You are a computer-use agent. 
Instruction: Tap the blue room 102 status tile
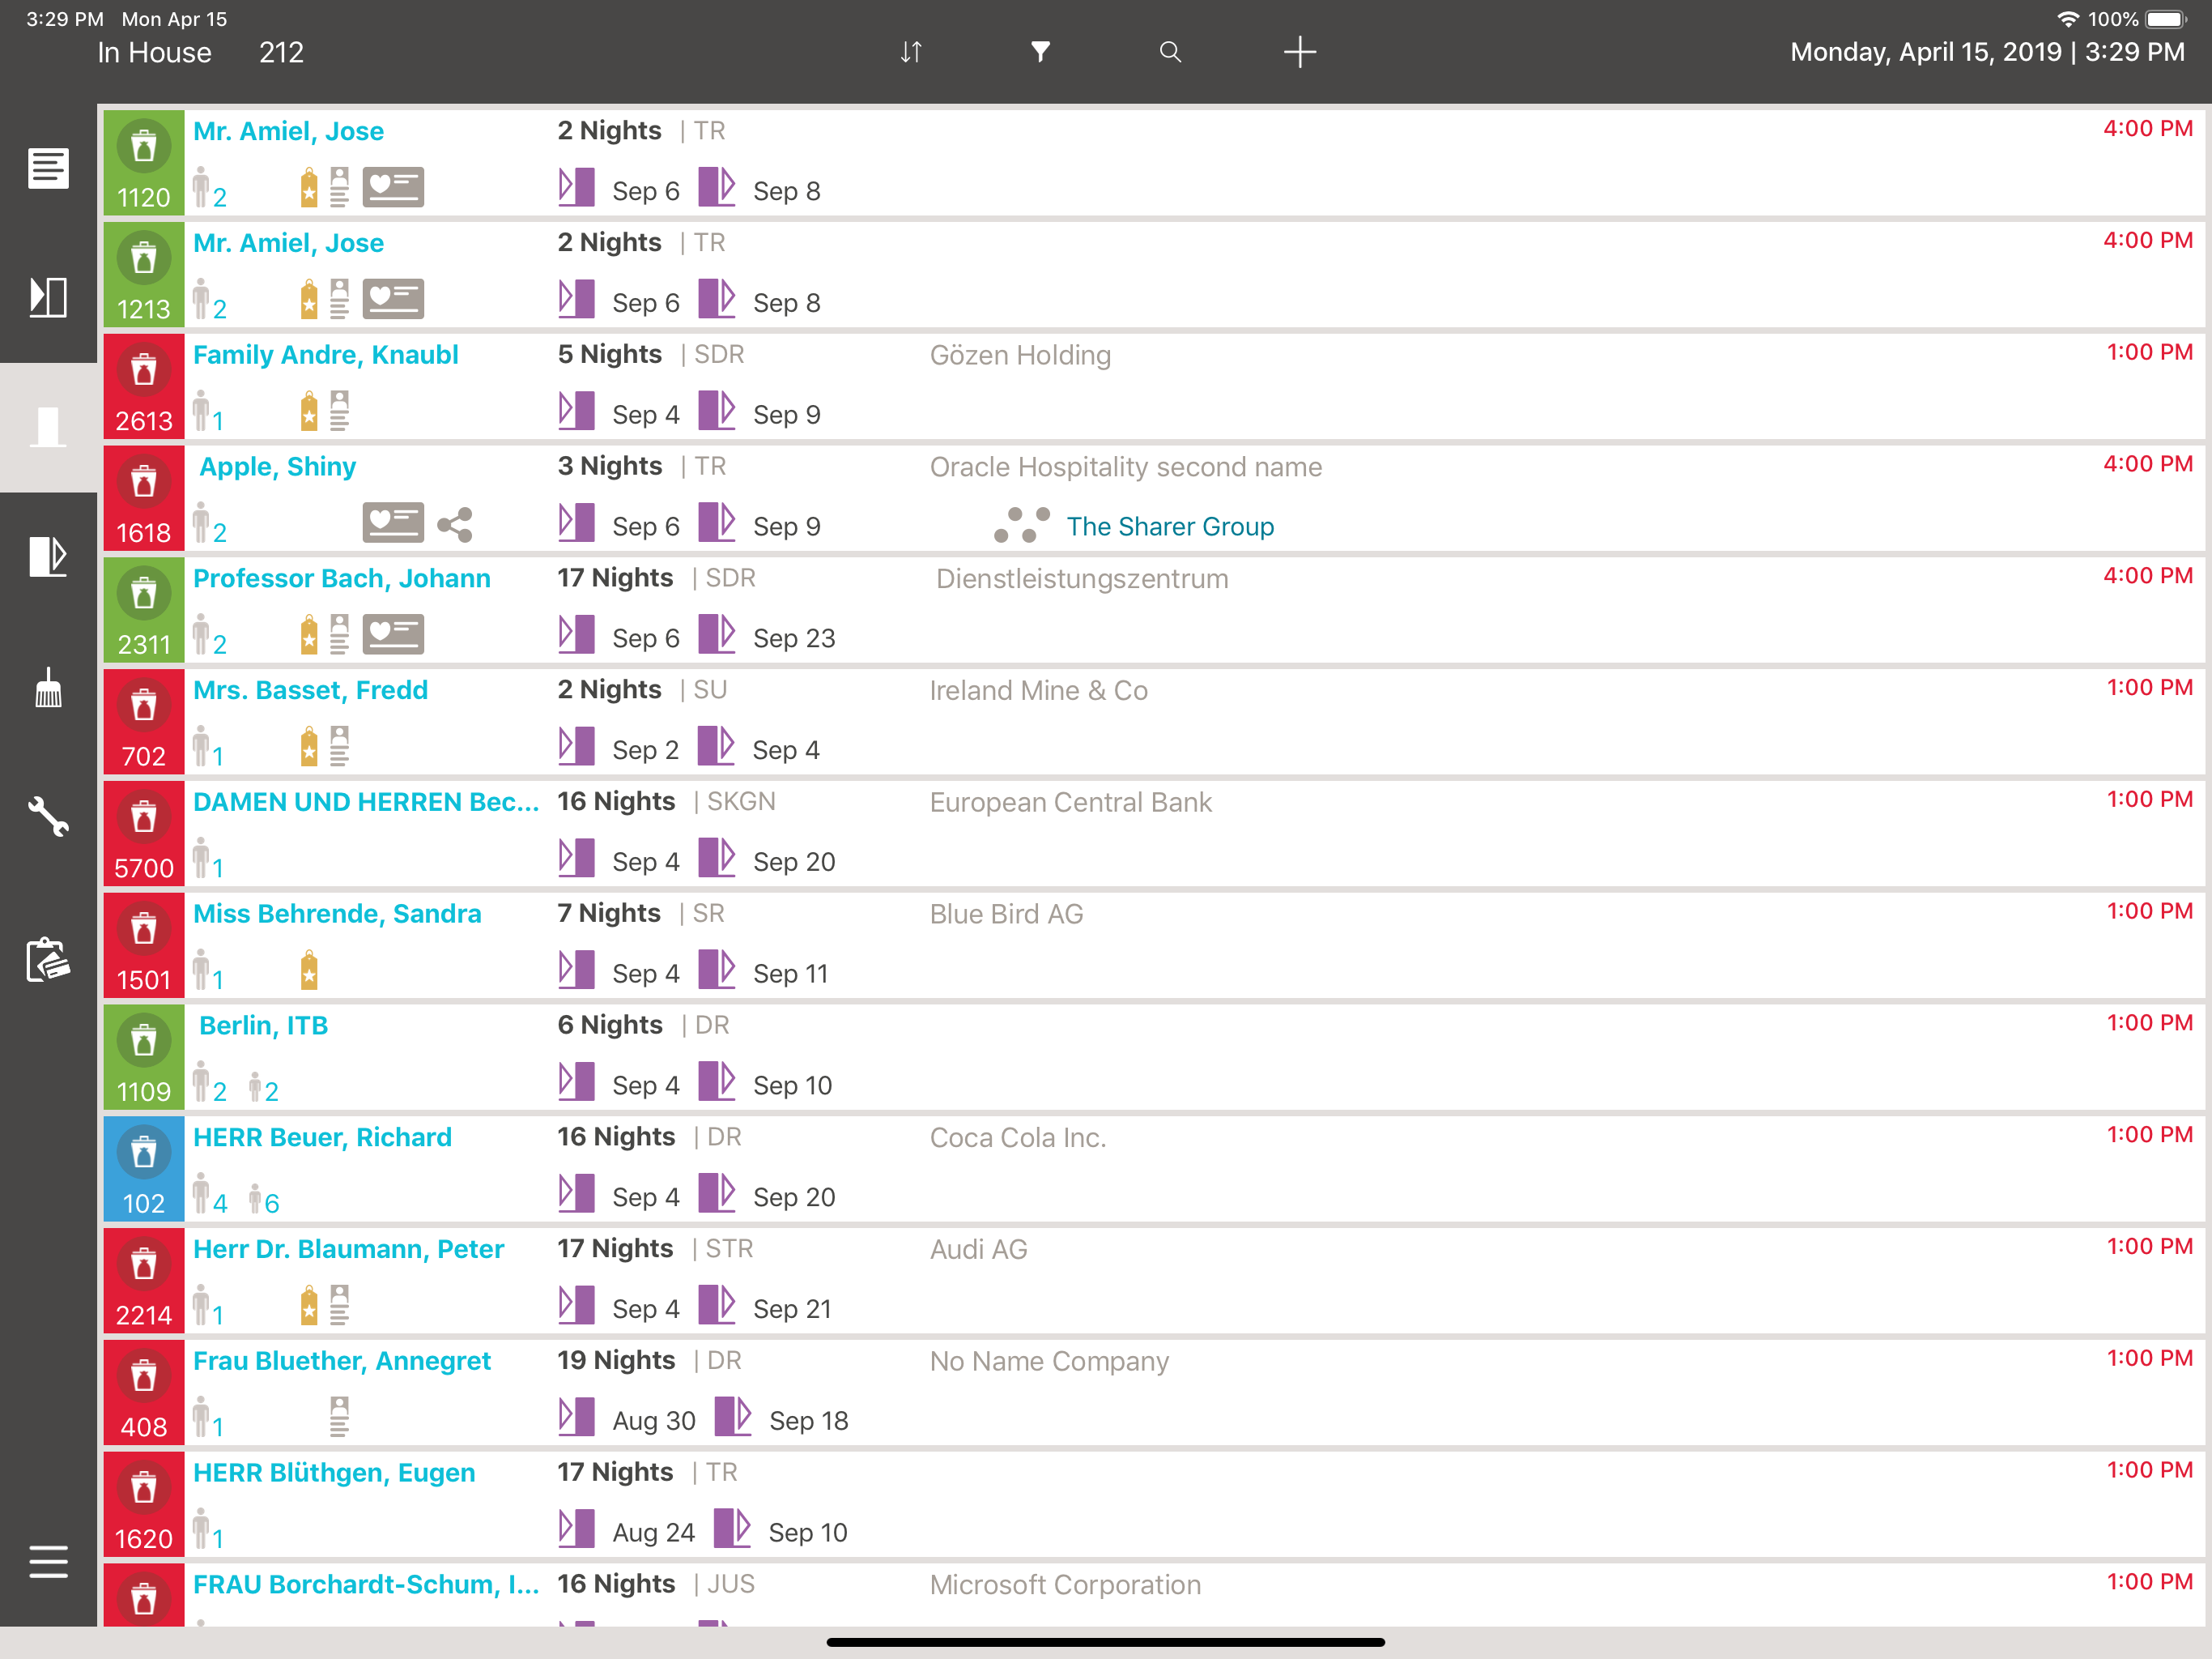tap(144, 1169)
